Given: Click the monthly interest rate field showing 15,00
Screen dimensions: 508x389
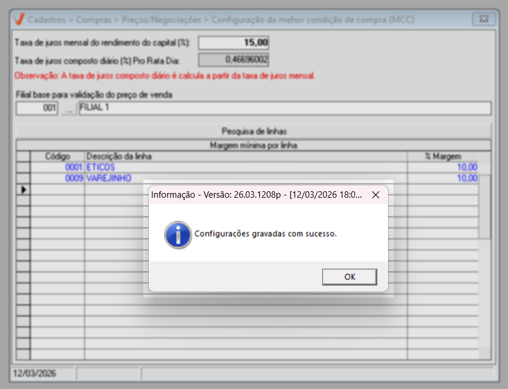Looking at the screenshot, I should (x=233, y=43).
